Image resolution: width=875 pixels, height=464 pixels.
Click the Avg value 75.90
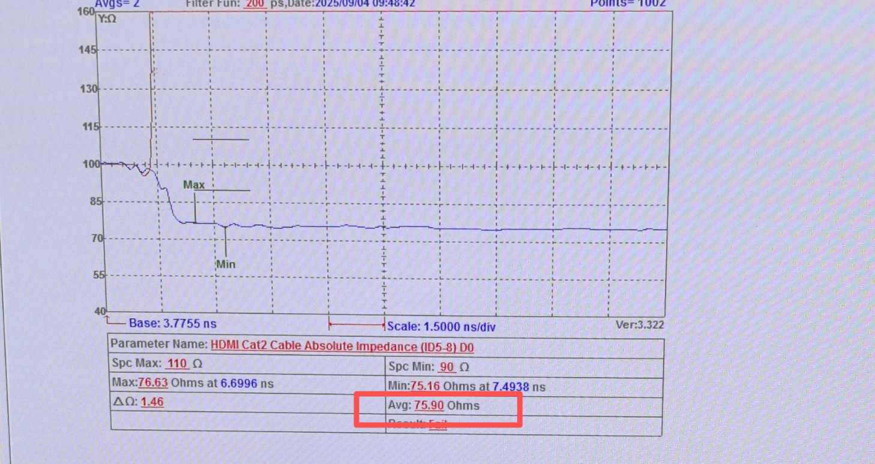[428, 406]
